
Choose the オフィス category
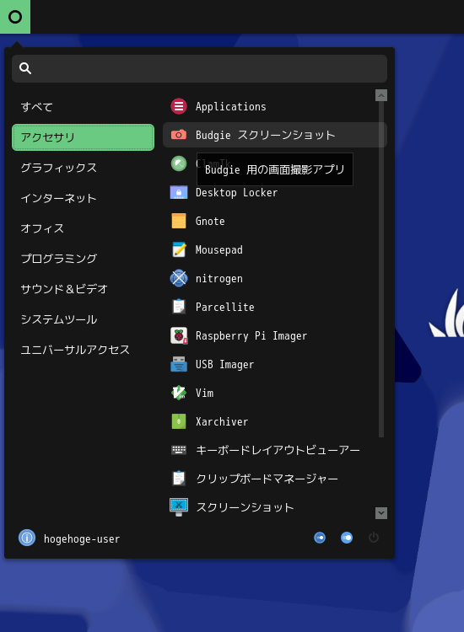pyautogui.click(x=84, y=228)
